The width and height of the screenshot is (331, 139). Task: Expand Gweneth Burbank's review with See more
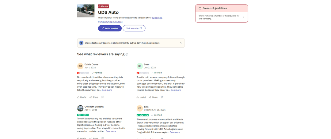(111, 131)
